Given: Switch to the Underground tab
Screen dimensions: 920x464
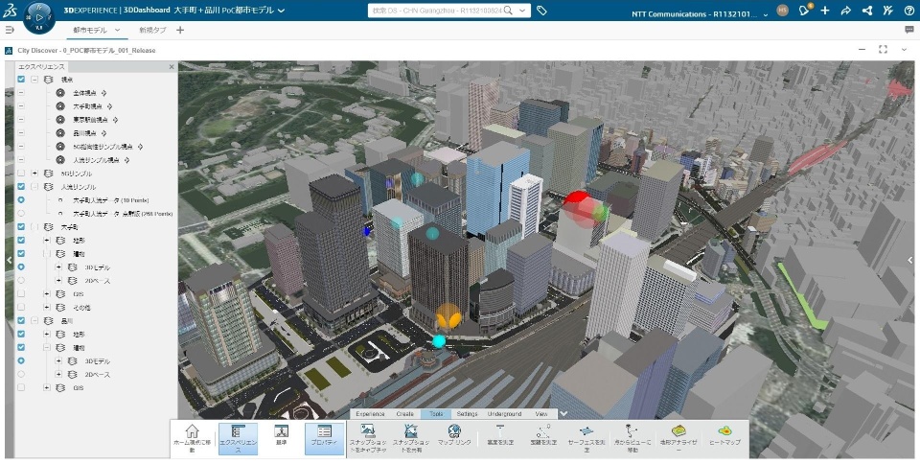Looking at the screenshot, I should 504,413.
